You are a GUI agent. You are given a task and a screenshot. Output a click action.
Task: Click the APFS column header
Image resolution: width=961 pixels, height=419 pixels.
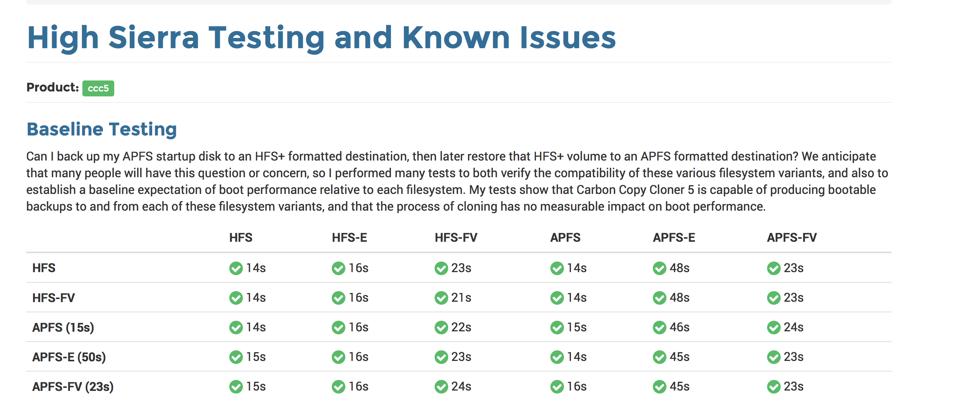click(x=565, y=238)
